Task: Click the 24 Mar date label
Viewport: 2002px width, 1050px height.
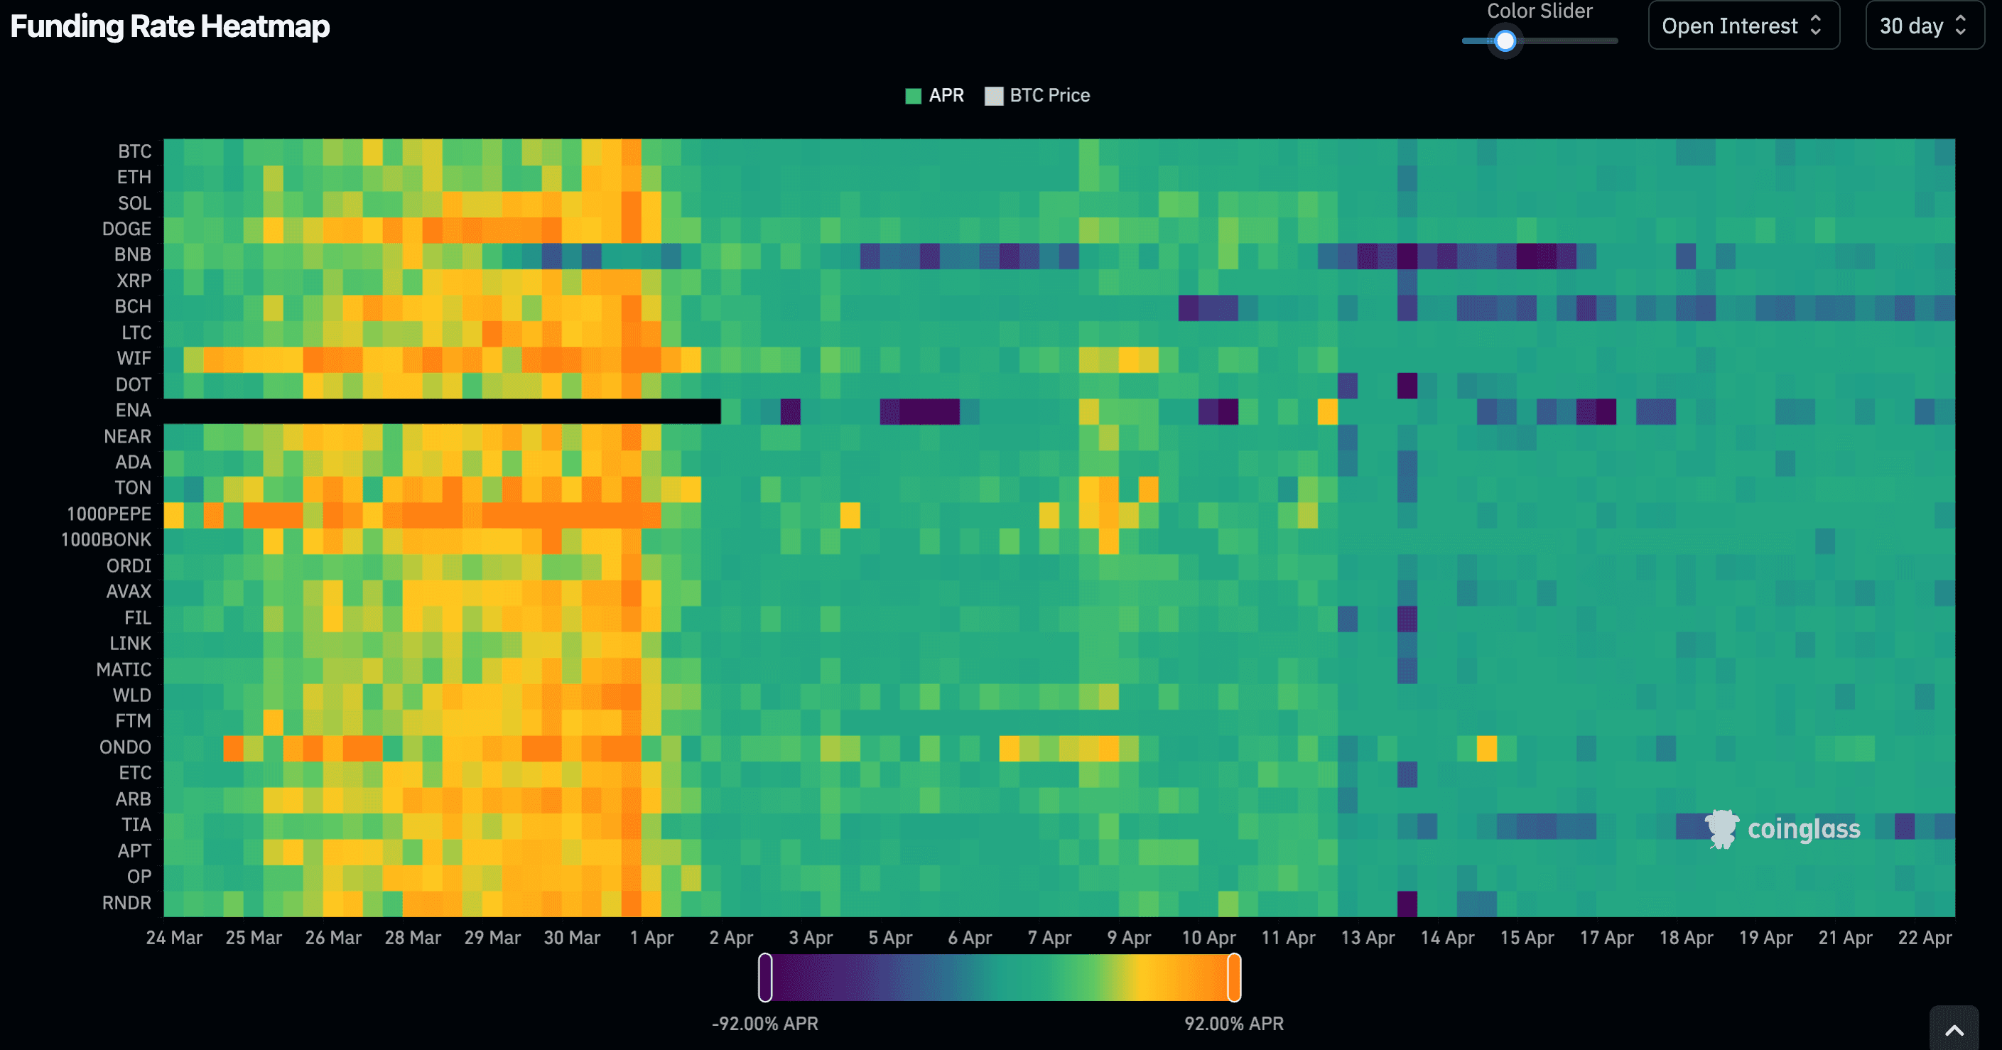Action: [x=174, y=937]
